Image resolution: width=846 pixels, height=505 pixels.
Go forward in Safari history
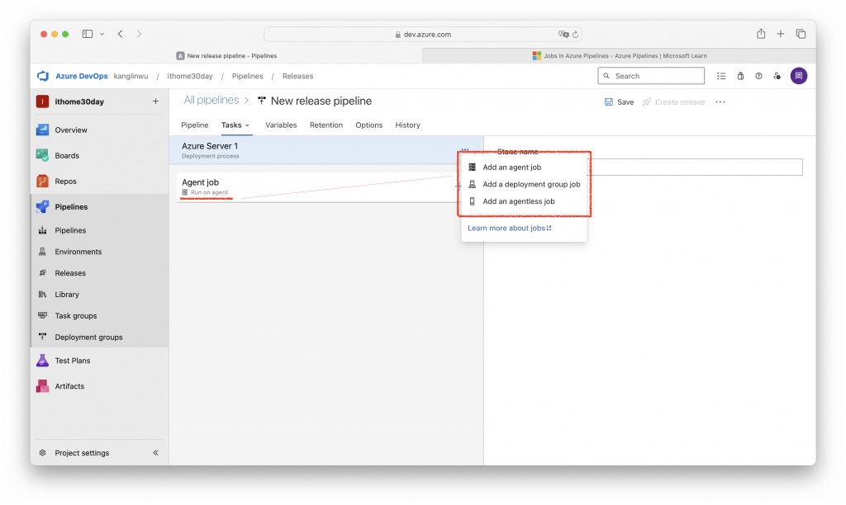click(139, 34)
